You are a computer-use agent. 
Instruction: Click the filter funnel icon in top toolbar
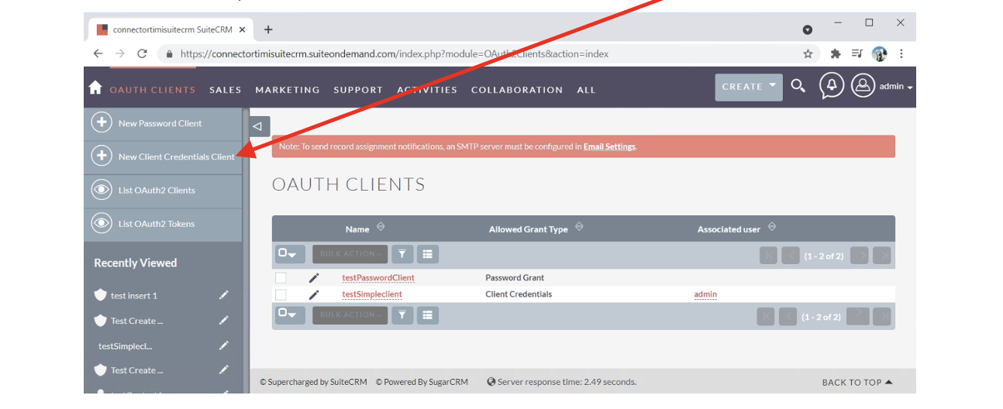point(402,254)
